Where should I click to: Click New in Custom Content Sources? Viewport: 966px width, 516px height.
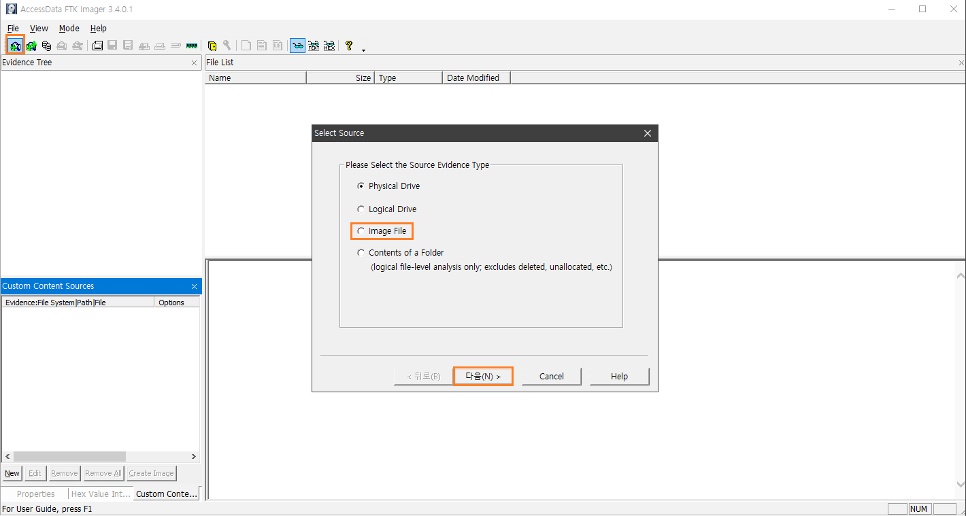(x=12, y=474)
